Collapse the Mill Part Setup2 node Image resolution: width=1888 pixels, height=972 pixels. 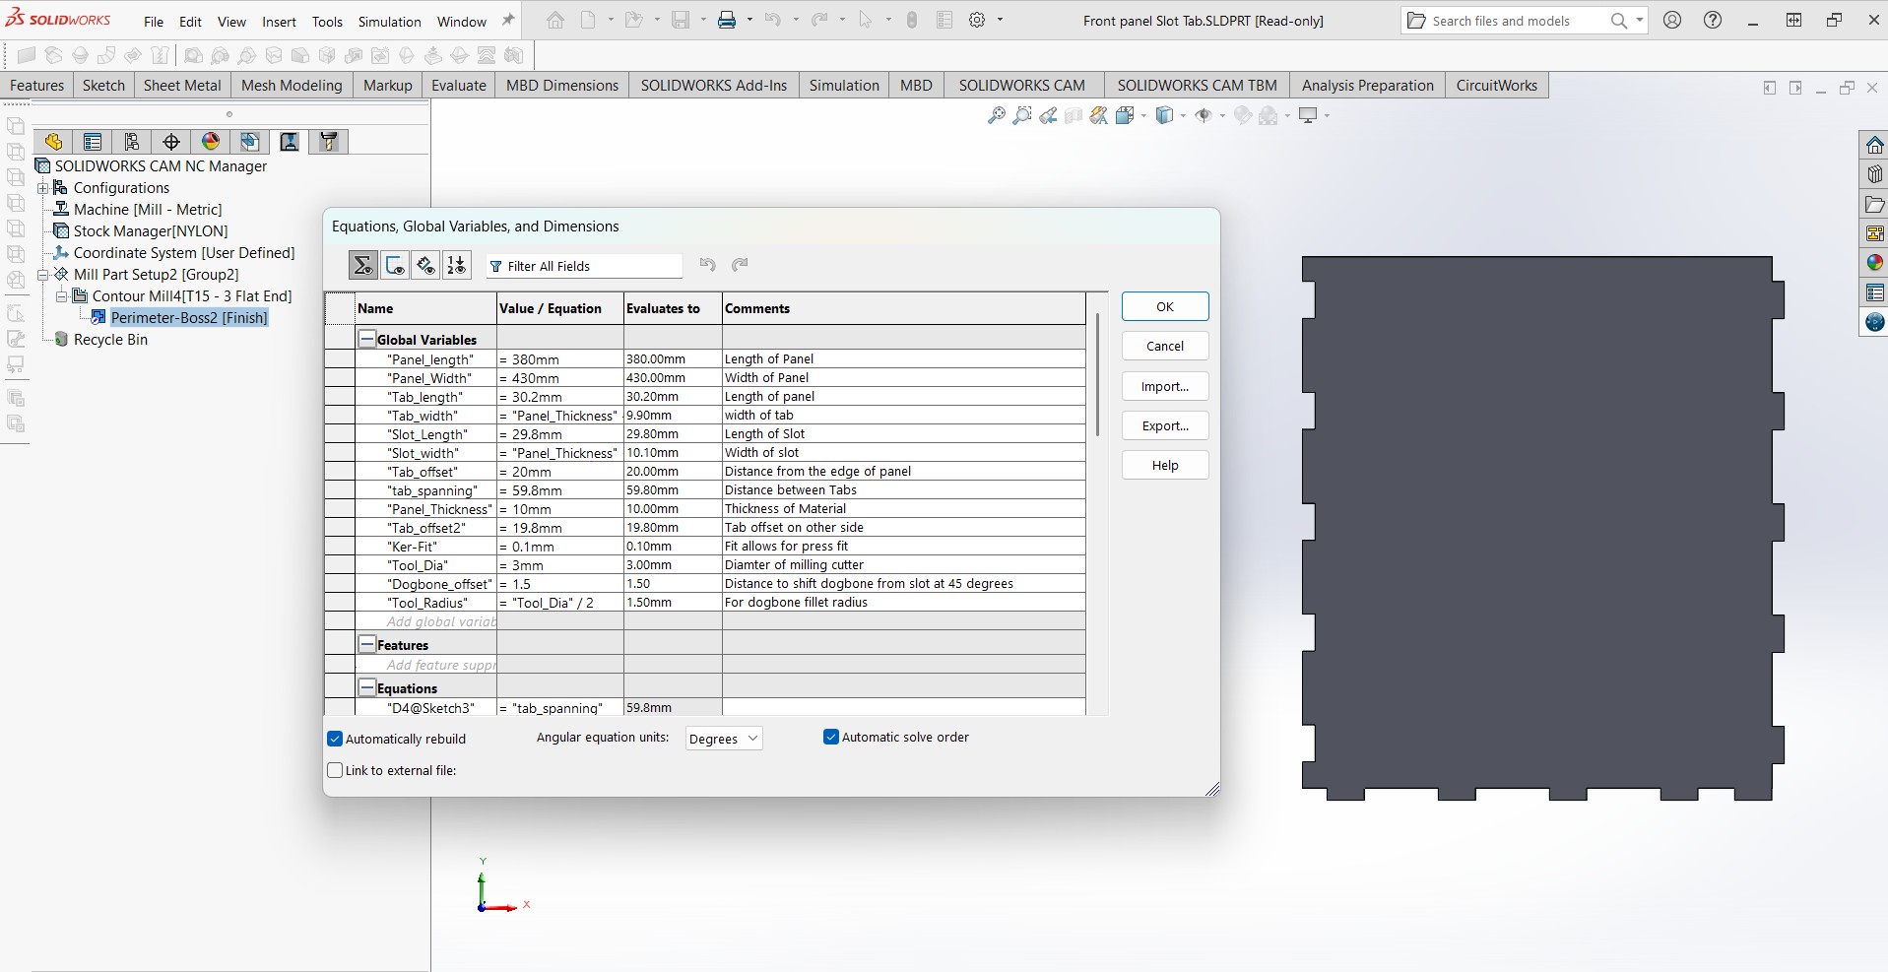click(x=43, y=275)
